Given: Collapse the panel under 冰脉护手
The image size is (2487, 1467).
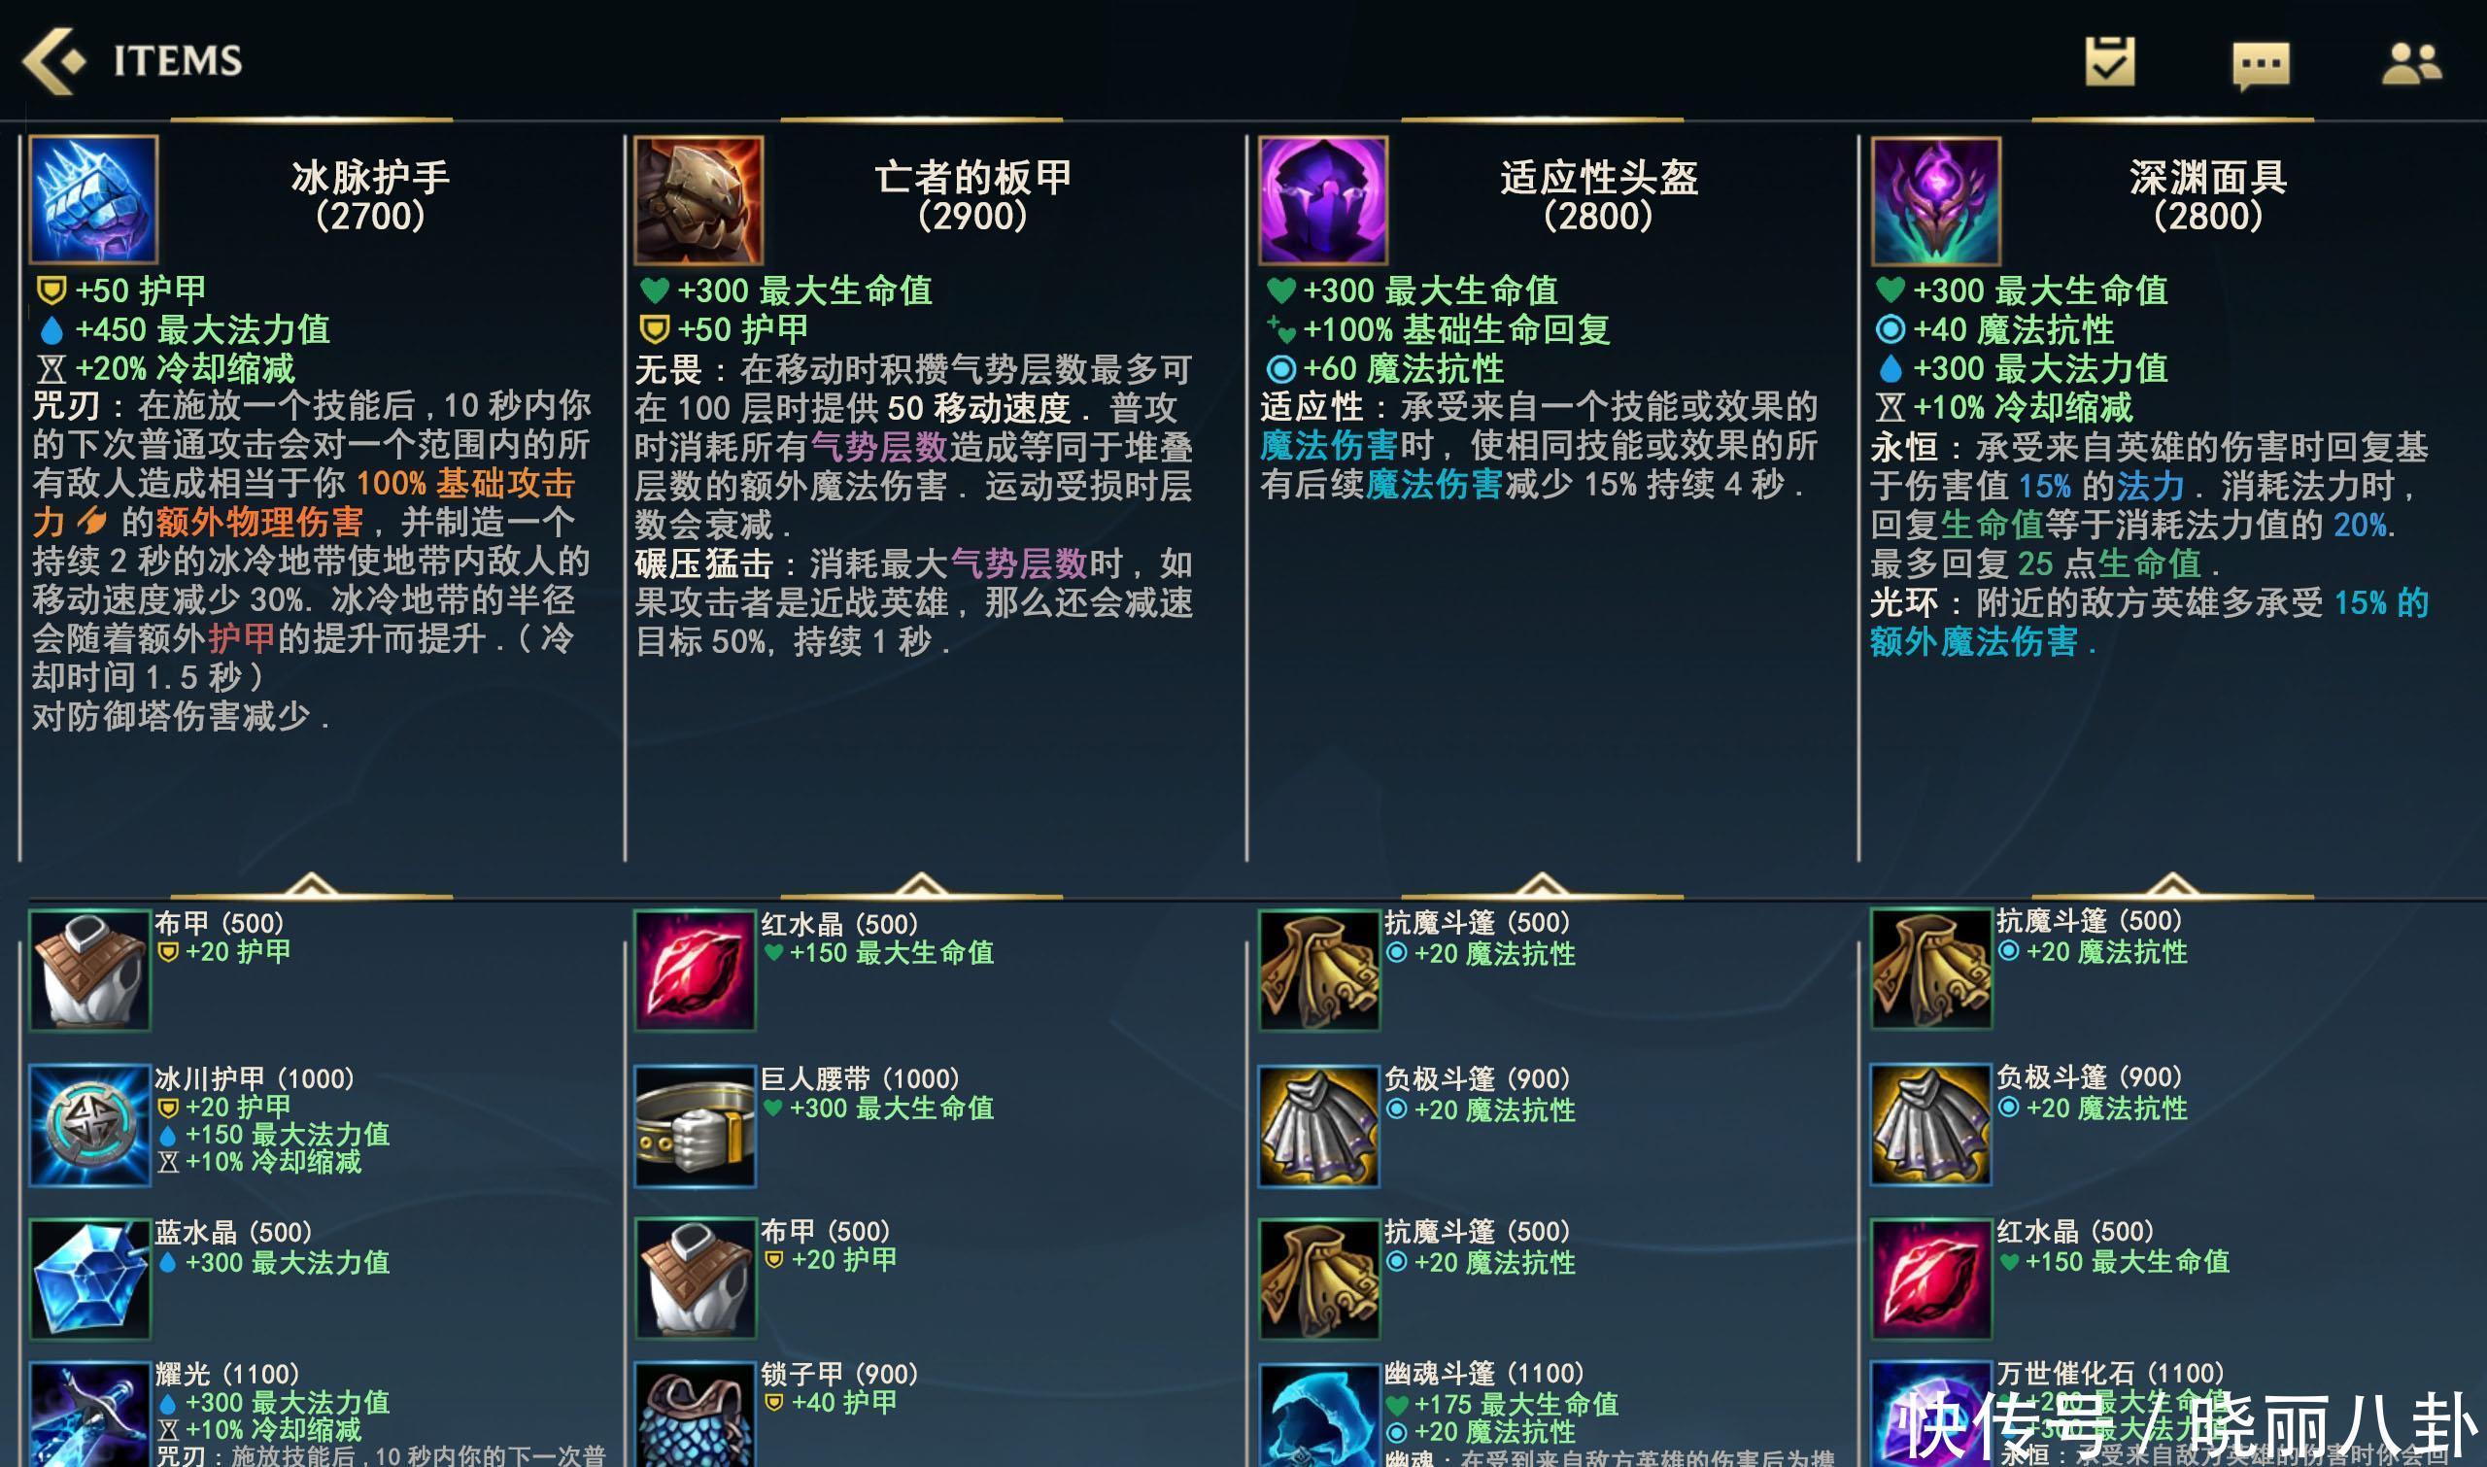Looking at the screenshot, I should click(312, 885).
